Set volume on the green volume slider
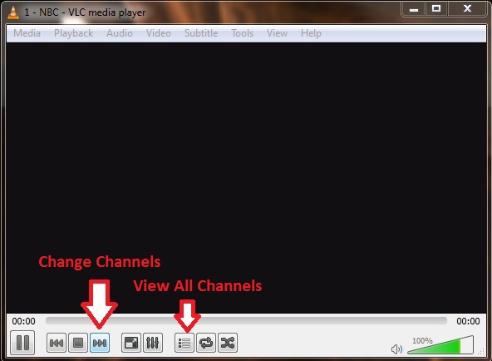 pyautogui.click(x=440, y=345)
